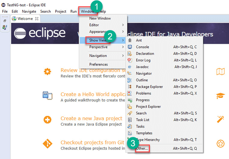Click the Problems view icon
229x159 pixels.
(130, 93)
